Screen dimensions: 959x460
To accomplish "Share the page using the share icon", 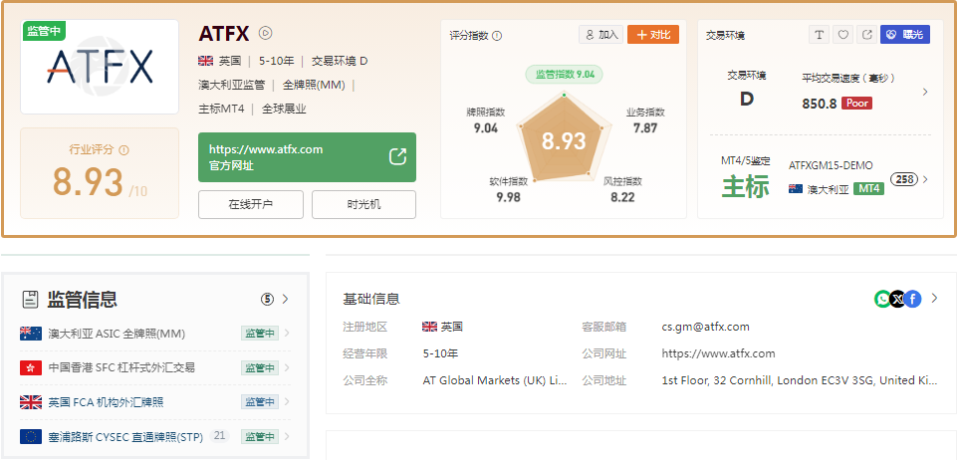I will pyautogui.click(x=866, y=34).
